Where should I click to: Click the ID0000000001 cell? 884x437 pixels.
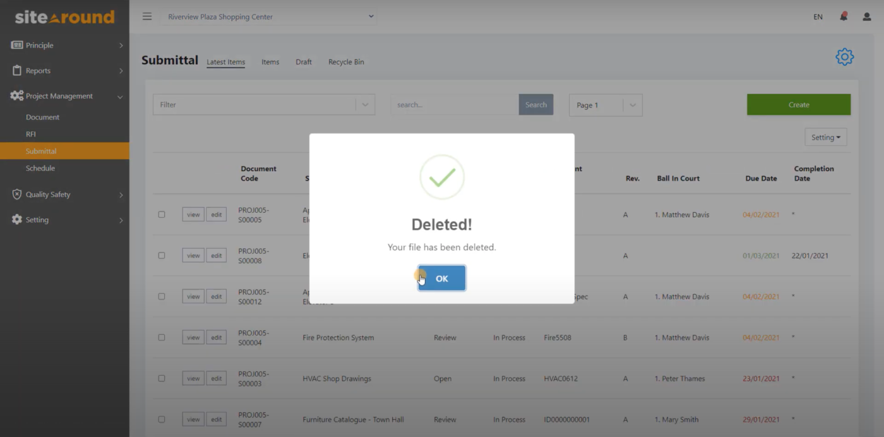coord(566,419)
